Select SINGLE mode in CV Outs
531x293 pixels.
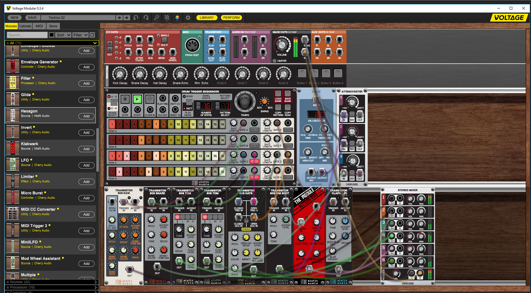pos(158,36)
